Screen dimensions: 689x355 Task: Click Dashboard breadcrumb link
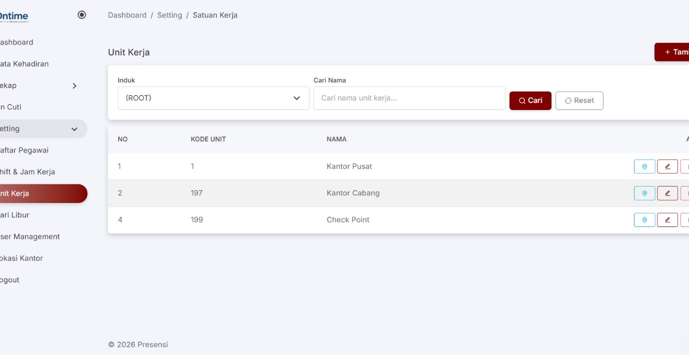[127, 15]
